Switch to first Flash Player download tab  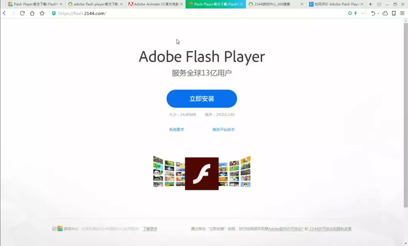pyautogui.click(x=35, y=4)
